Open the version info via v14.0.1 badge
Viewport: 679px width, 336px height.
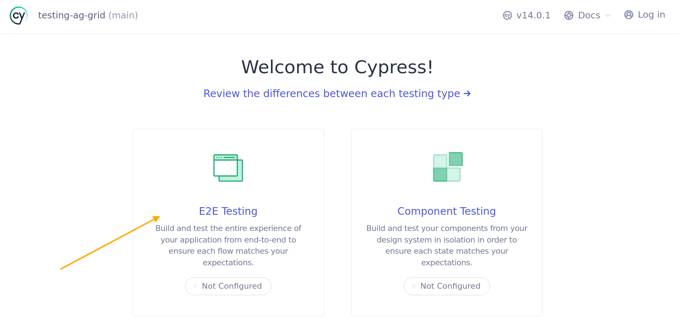click(x=533, y=15)
